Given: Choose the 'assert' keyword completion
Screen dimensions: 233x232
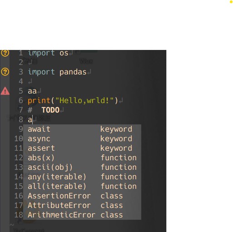Looking at the screenshot, I should point(82,148).
